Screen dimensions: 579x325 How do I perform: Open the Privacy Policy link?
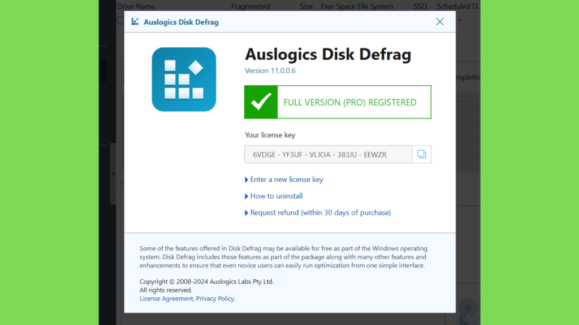coord(215,298)
